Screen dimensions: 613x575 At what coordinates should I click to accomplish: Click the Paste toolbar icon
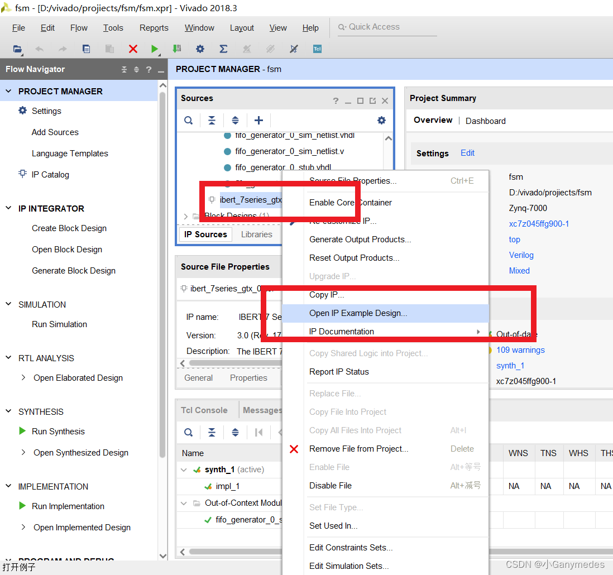[109, 49]
